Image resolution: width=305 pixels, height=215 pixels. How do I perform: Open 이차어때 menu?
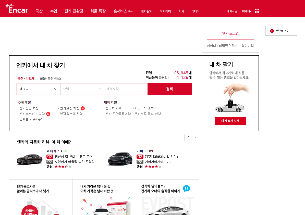tap(165, 11)
